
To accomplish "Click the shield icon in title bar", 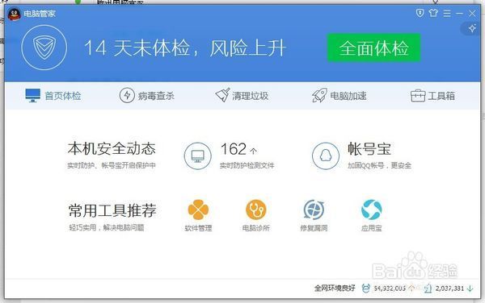I will coord(420,13).
